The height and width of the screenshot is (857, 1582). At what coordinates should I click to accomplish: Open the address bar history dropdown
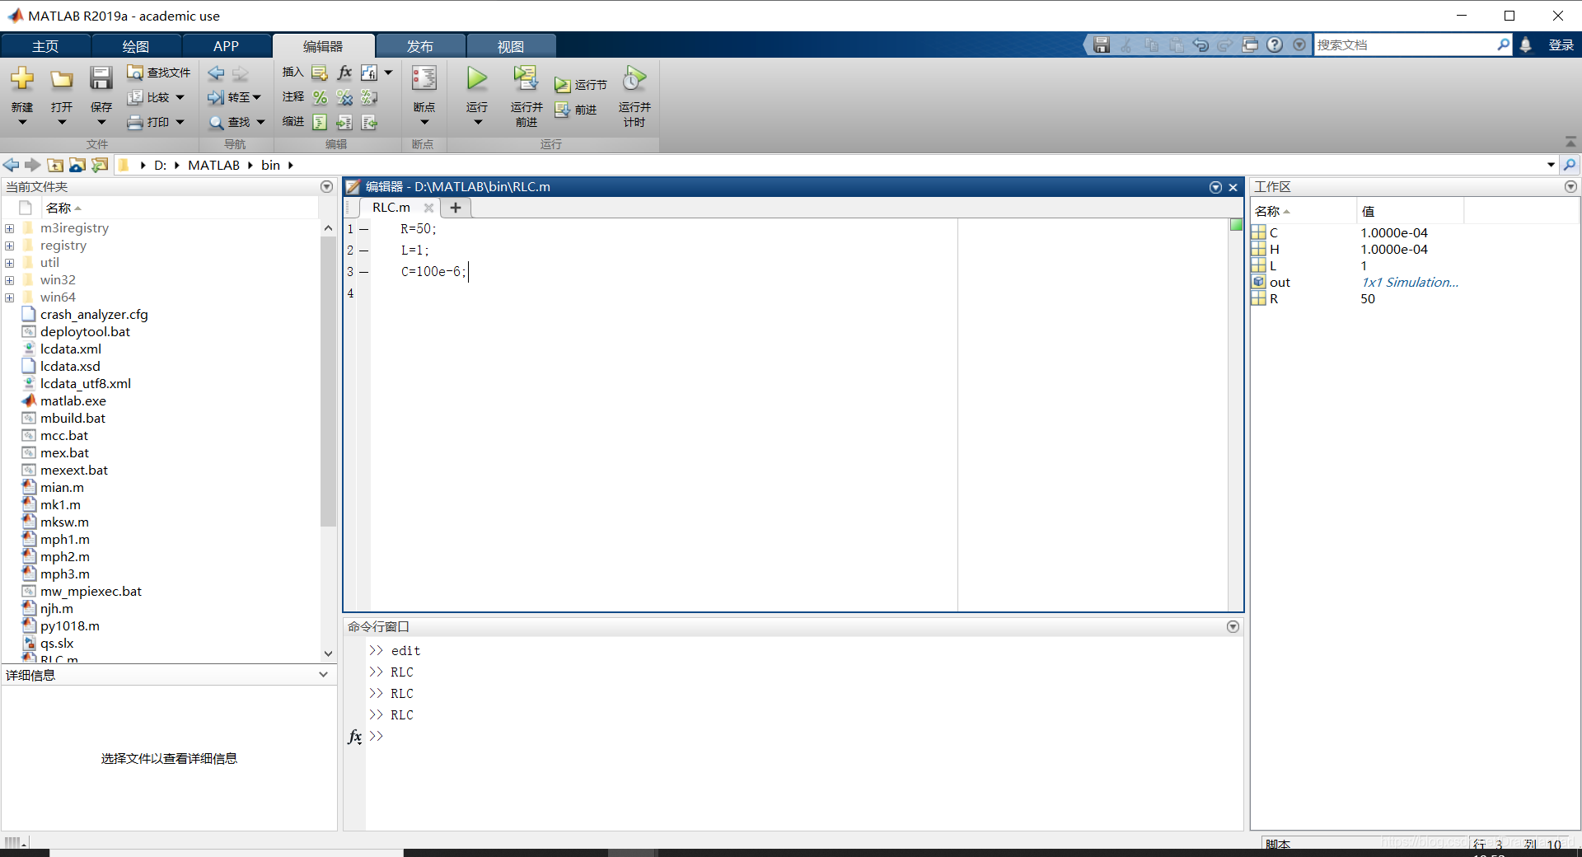(x=1551, y=165)
